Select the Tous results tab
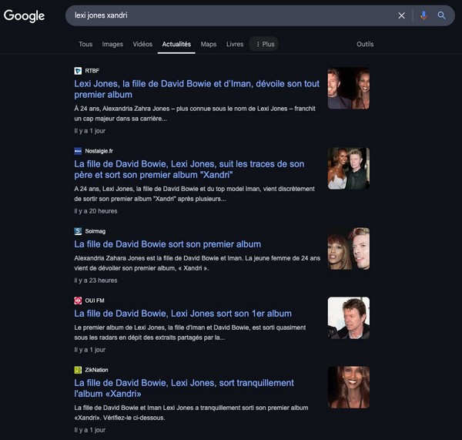462x440 pixels. pyautogui.click(x=85, y=44)
